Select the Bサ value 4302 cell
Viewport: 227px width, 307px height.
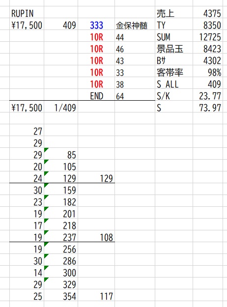[x=208, y=60]
